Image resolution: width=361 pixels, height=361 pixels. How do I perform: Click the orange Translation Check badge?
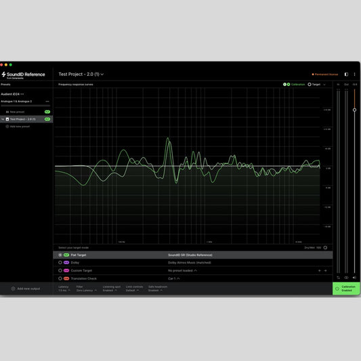pos(66,278)
